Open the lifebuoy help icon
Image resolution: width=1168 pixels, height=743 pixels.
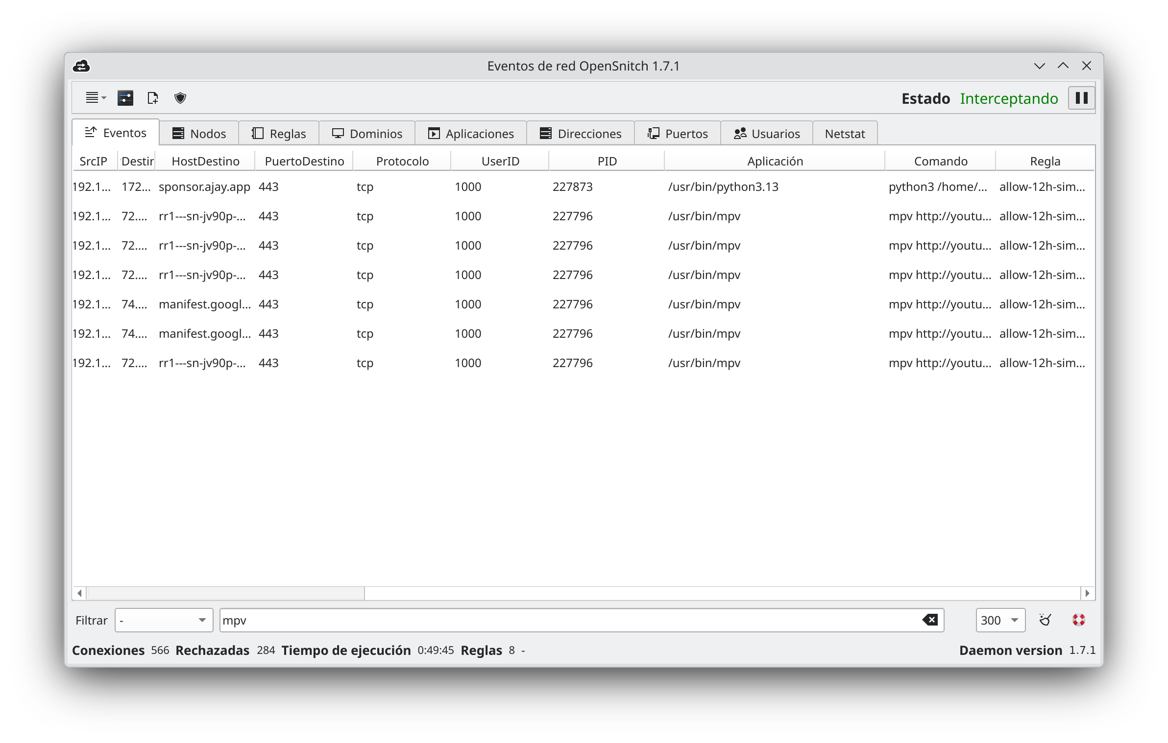(1078, 620)
